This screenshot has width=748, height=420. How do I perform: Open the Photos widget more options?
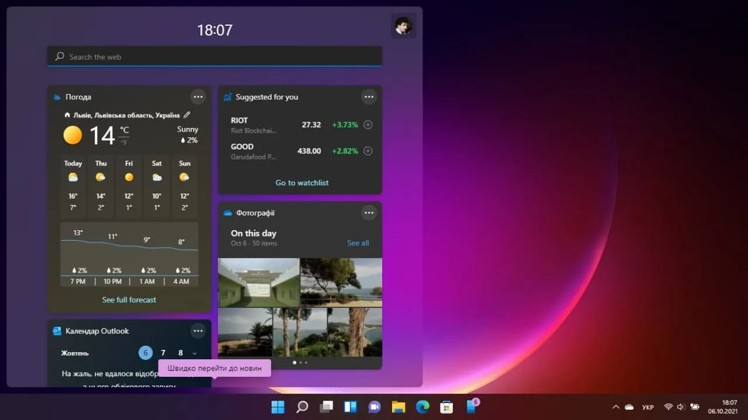pos(369,213)
